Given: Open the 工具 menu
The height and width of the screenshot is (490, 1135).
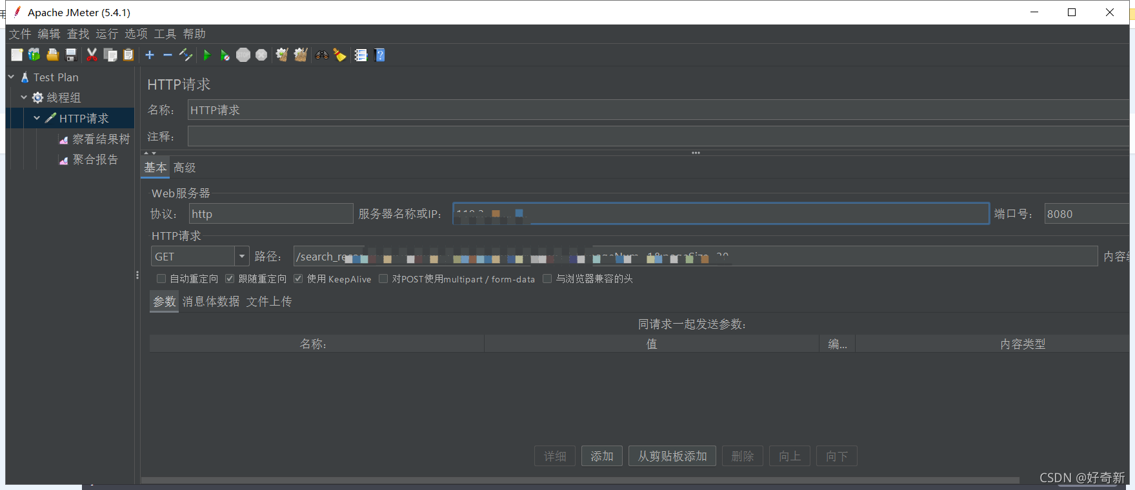Looking at the screenshot, I should [165, 34].
